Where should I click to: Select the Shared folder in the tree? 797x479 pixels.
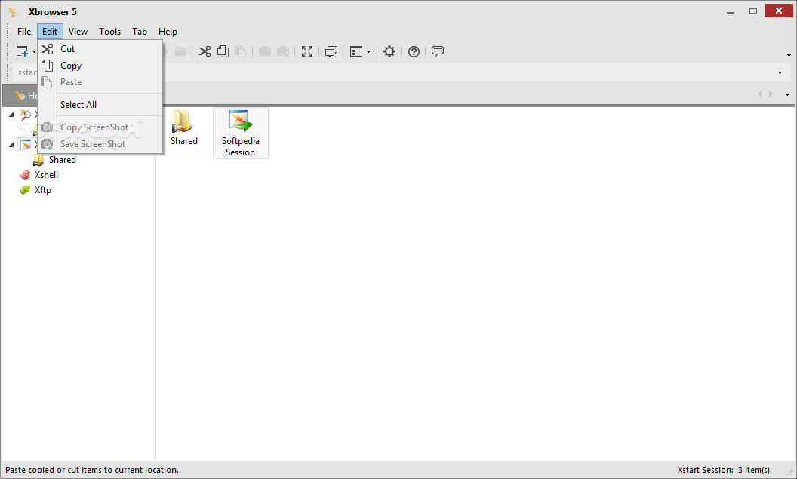click(x=55, y=160)
